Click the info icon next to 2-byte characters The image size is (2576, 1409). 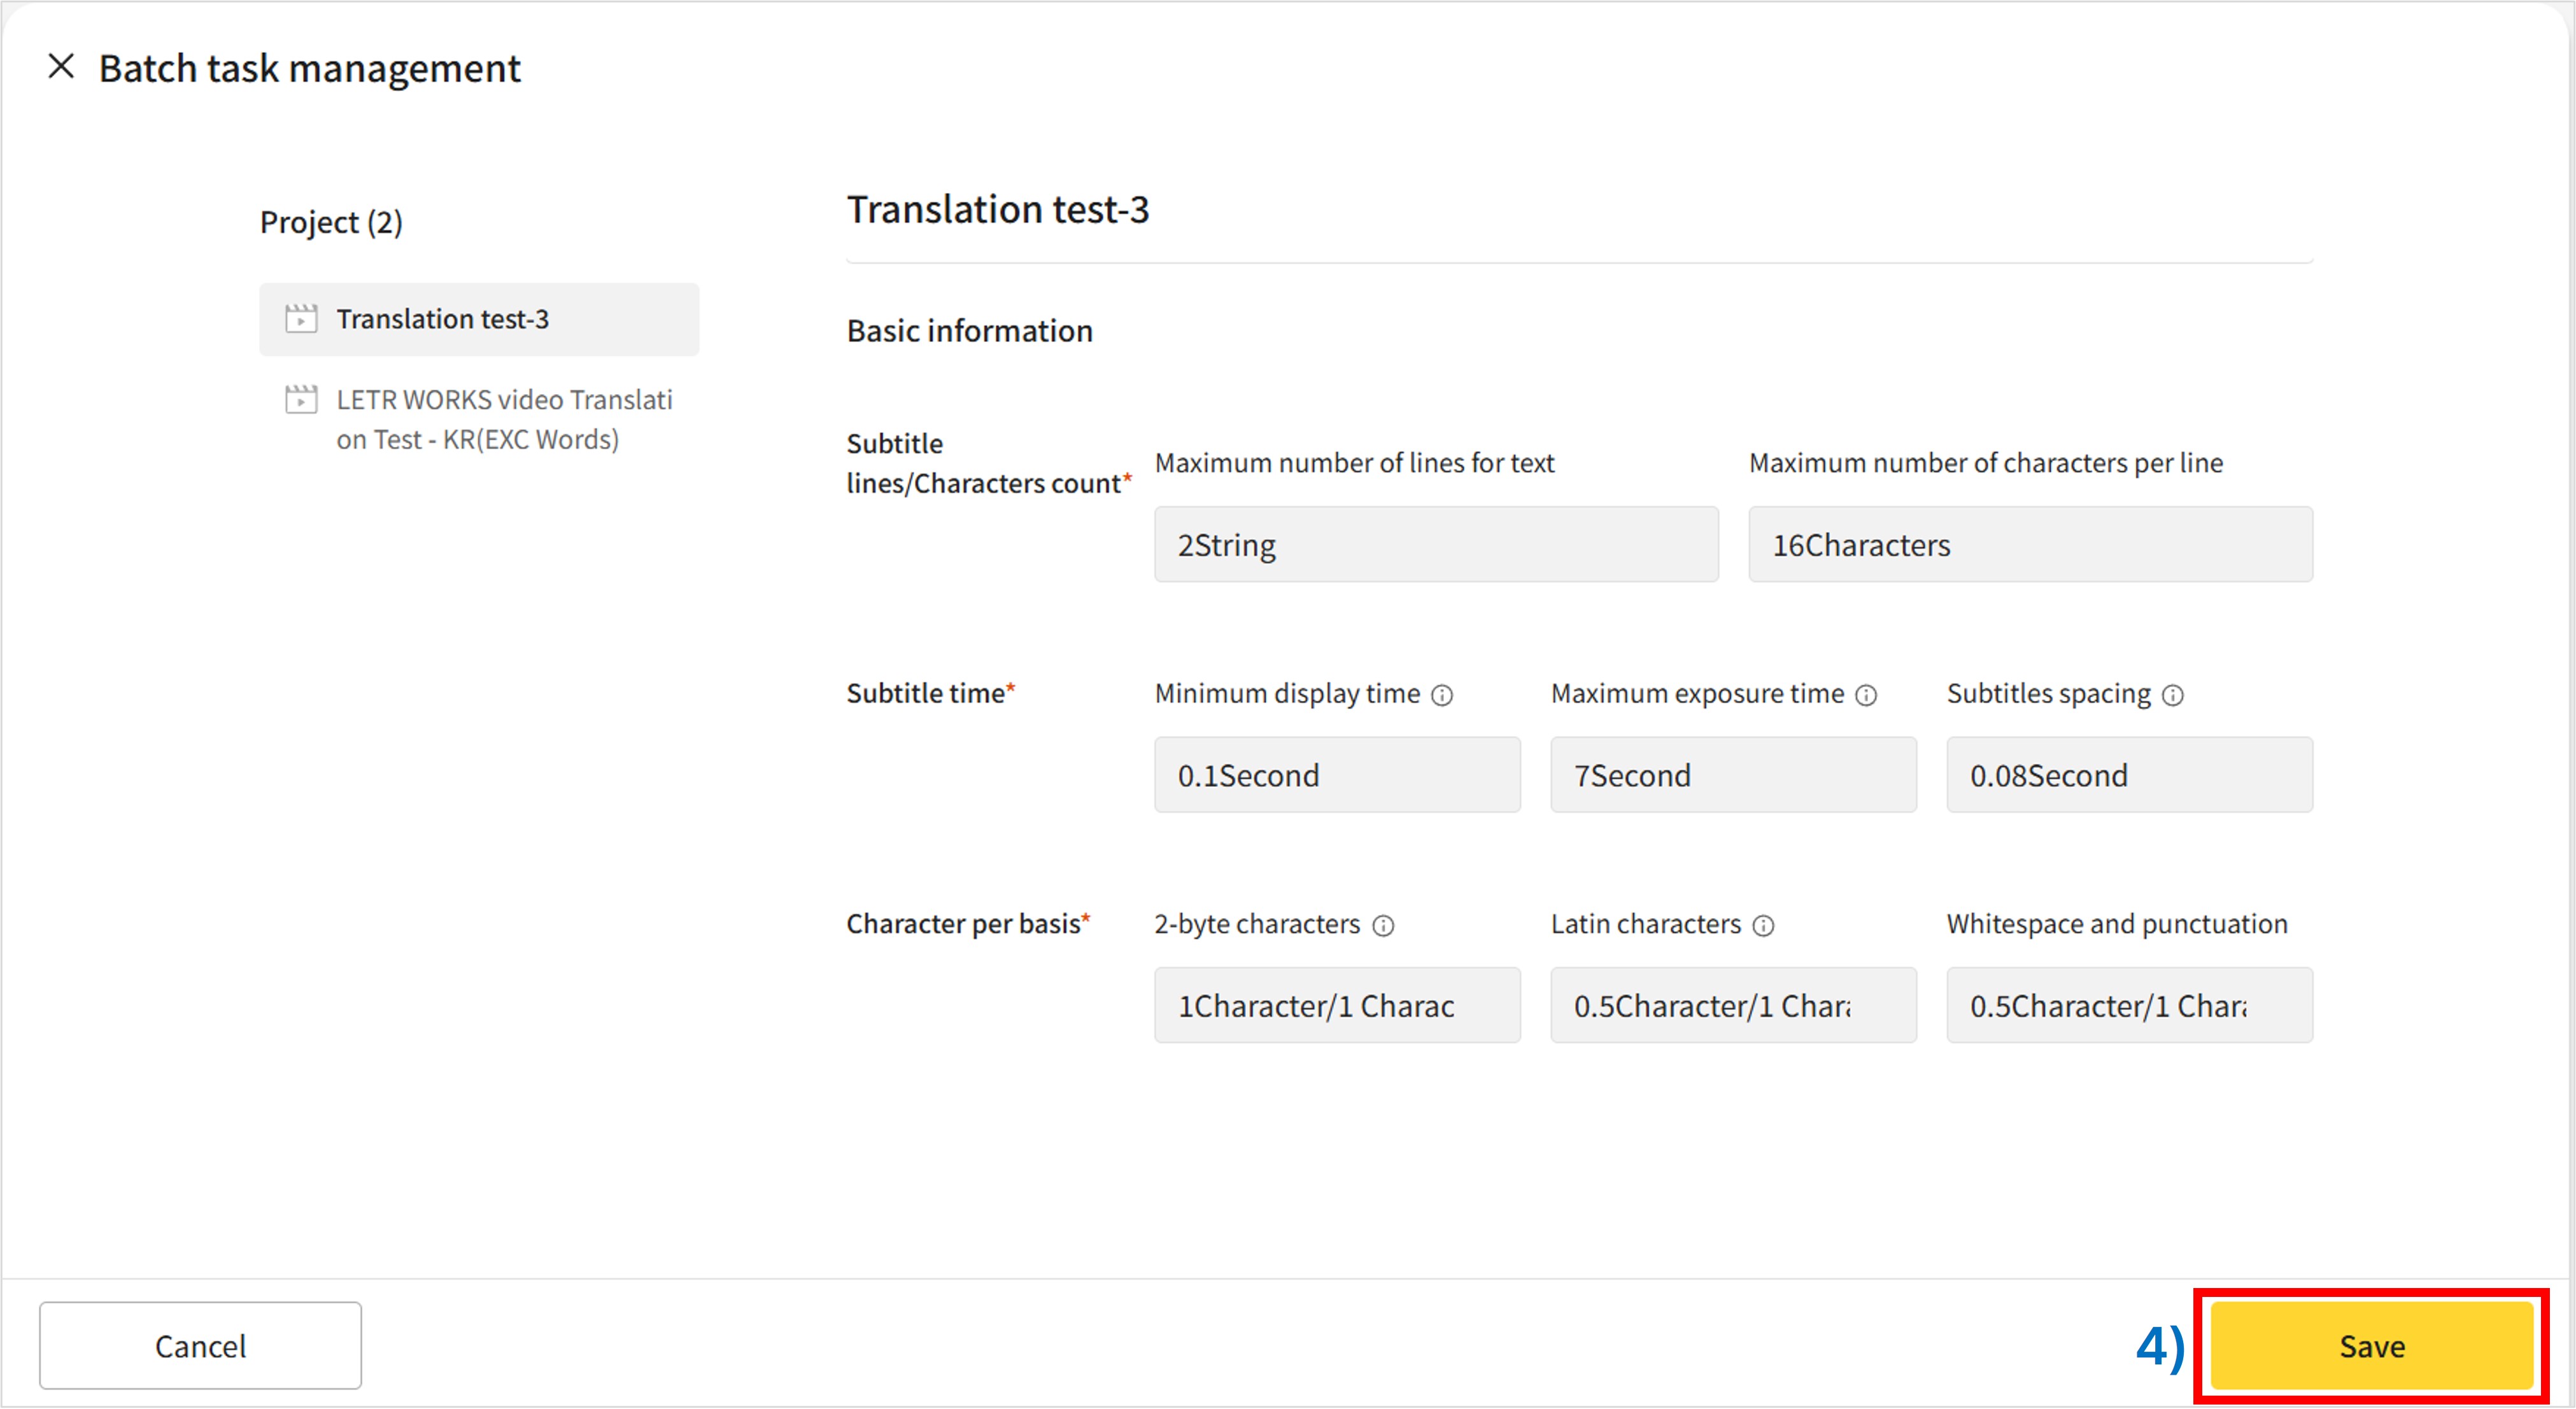point(1383,926)
